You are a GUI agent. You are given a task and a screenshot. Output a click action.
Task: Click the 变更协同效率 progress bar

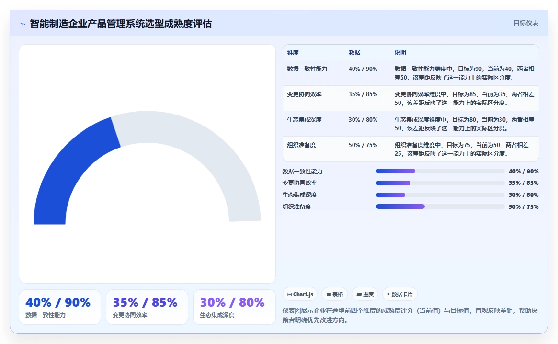click(x=440, y=183)
